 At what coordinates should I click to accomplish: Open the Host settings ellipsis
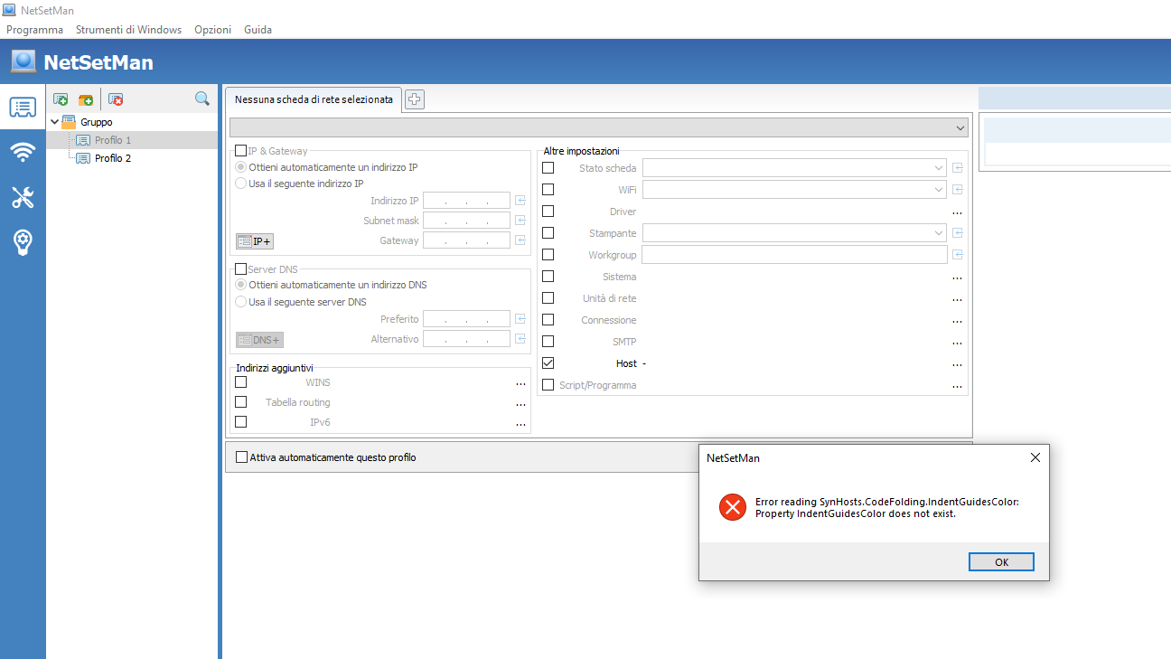(957, 364)
